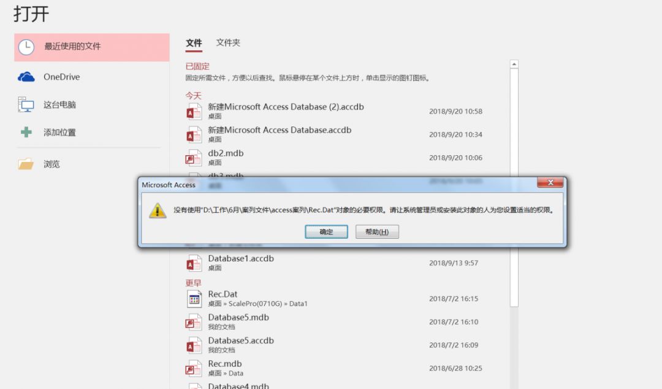Click the db2.mdb file icon

(x=194, y=158)
